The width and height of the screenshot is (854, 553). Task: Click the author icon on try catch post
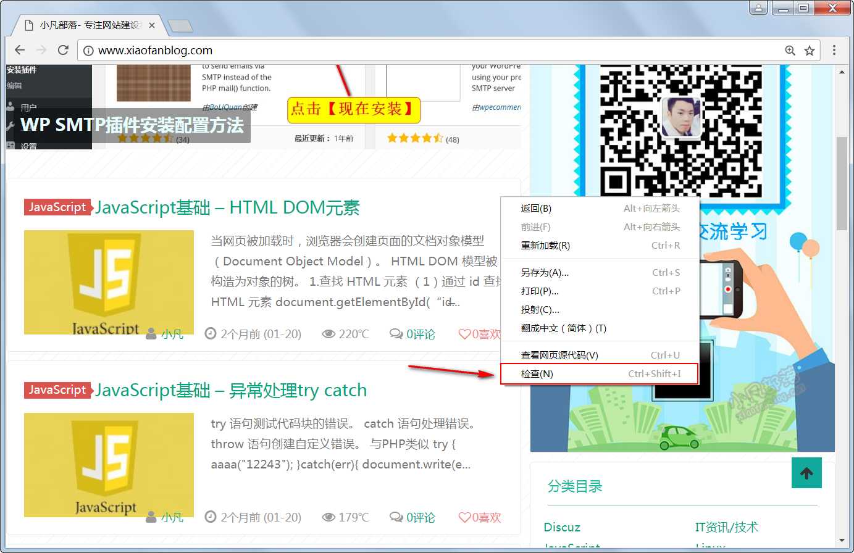tap(151, 517)
